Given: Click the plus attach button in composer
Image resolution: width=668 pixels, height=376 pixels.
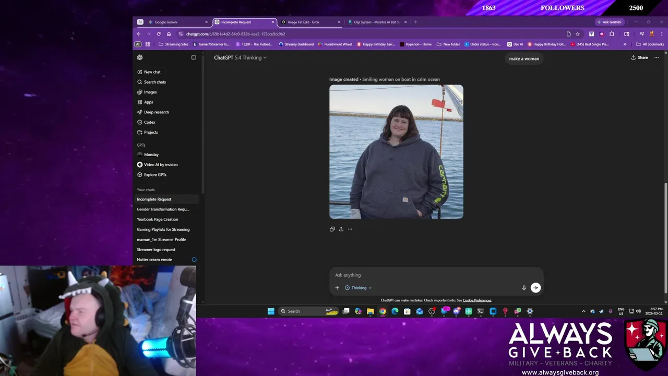Looking at the screenshot, I should pyautogui.click(x=337, y=288).
